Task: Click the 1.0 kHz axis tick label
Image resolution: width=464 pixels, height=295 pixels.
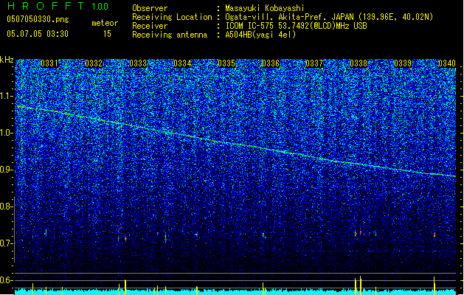Action: tap(7, 133)
